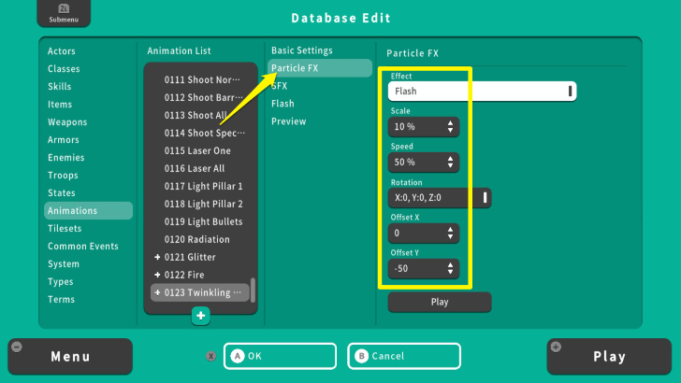Viewport: 681px width, 383px height.
Task: Select animation 0119 Light Bullets
Action: (x=200, y=222)
